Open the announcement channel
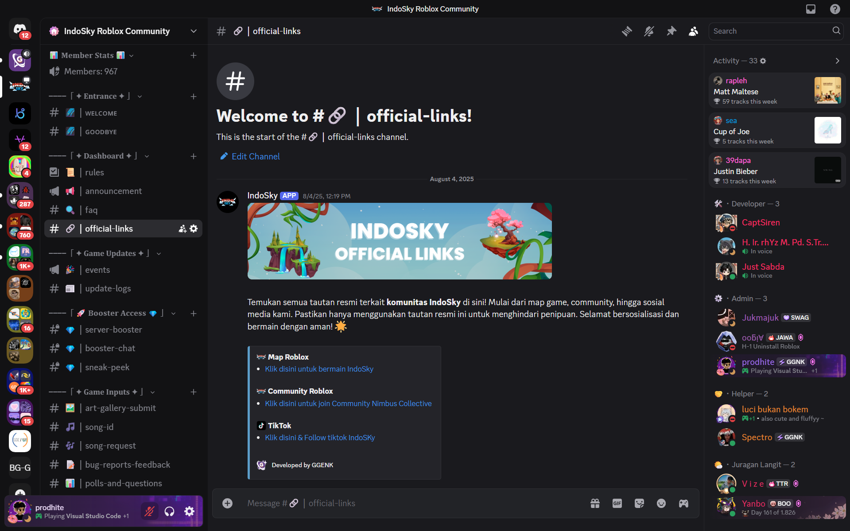Image resolution: width=850 pixels, height=531 pixels. [123, 191]
